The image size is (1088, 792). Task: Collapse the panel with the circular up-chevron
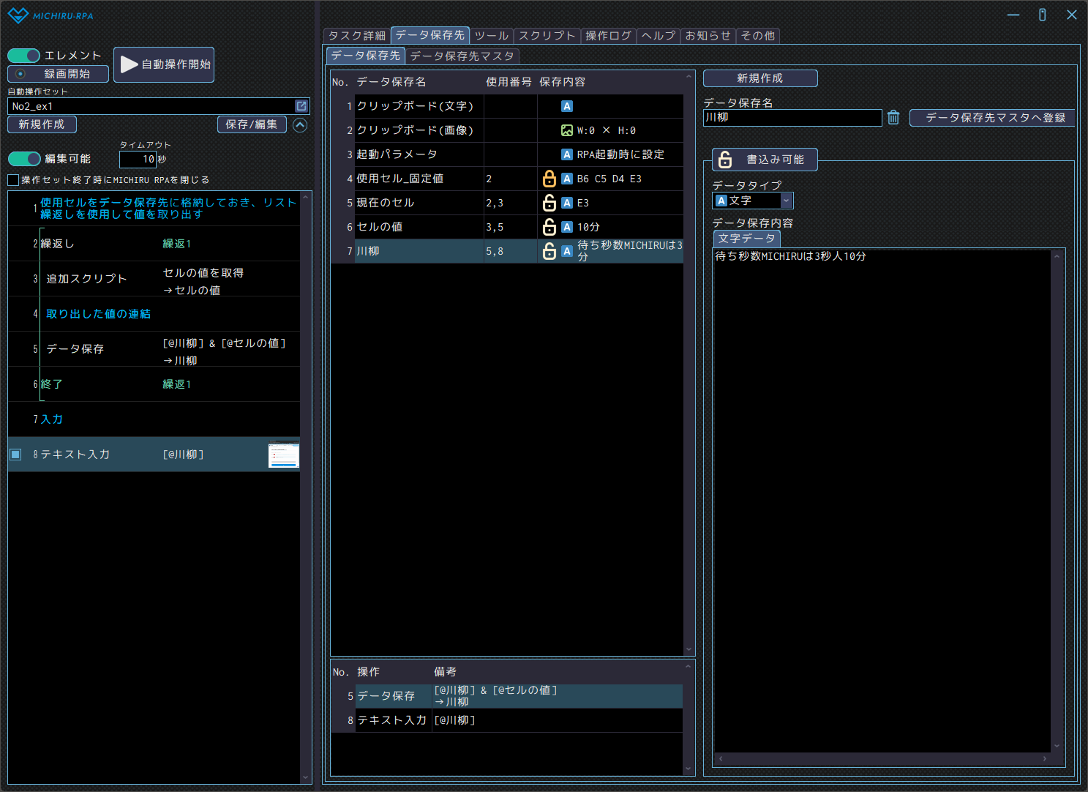click(x=300, y=125)
